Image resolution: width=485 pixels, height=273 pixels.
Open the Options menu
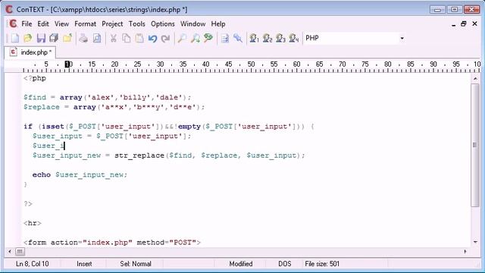[x=163, y=24]
